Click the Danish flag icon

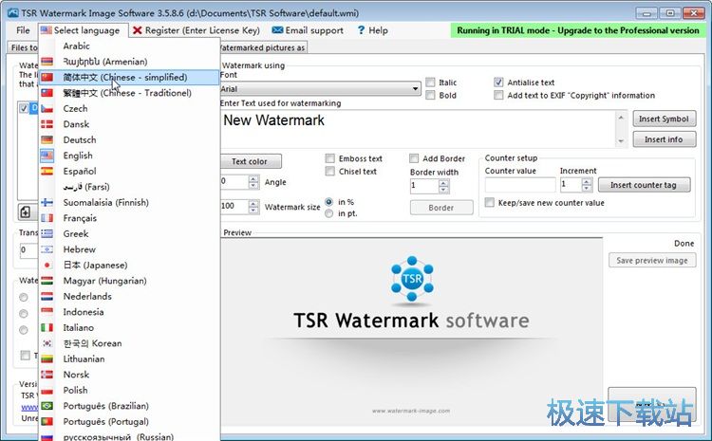tap(47, 124)
